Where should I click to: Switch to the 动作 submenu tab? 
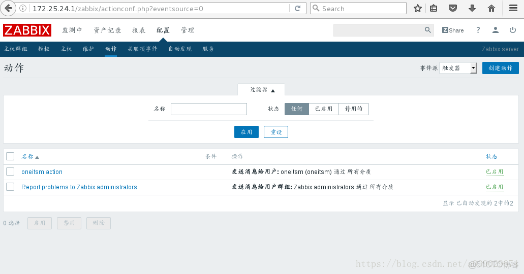pyautogui.click(x=111, y=49)
